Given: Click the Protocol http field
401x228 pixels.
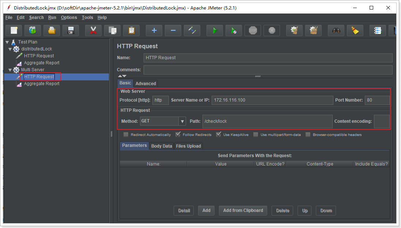Looking at the screenshot, I should click(160, 100).
